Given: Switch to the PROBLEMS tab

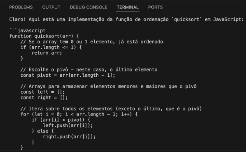Looking at the screenshot, I should (21, 7).
